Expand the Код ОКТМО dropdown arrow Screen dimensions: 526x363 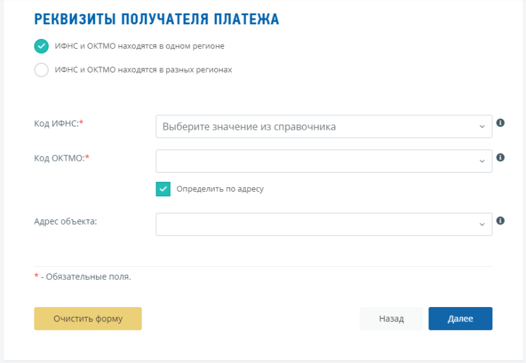click(x=482, y=161)
